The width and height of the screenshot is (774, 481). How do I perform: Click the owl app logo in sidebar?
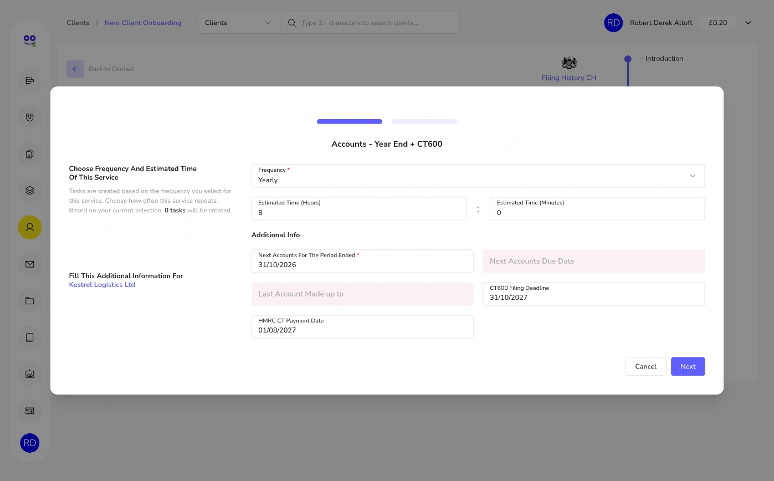point(30,40)
